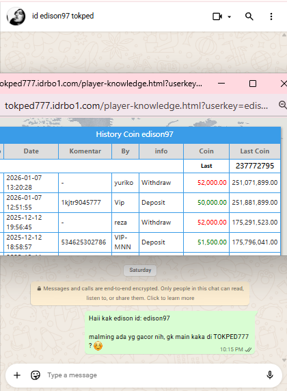This screenshot has height=391, width=287.
Task: Click the 10:15 PM message timestamp
Action: [x=231, y=349]
